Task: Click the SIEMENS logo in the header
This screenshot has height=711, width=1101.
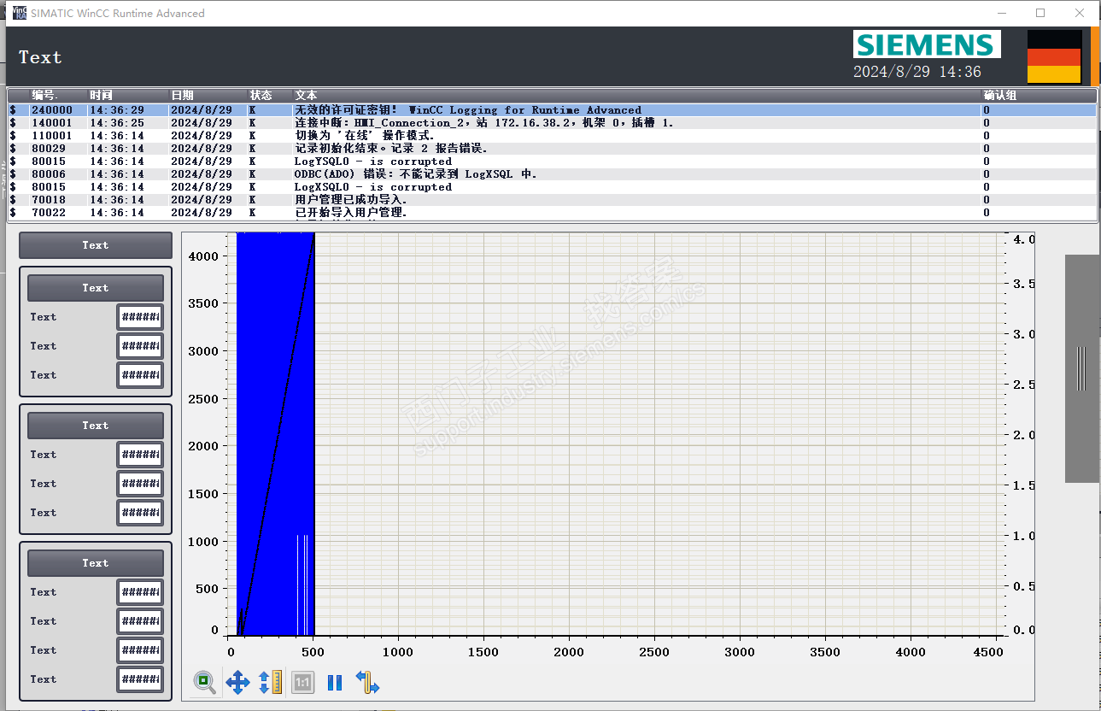Action: [x=927, y=45]
